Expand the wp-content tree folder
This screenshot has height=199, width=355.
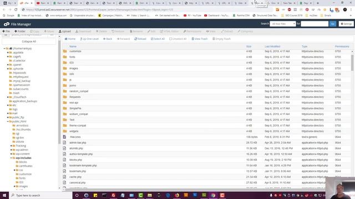coord(11,154)
